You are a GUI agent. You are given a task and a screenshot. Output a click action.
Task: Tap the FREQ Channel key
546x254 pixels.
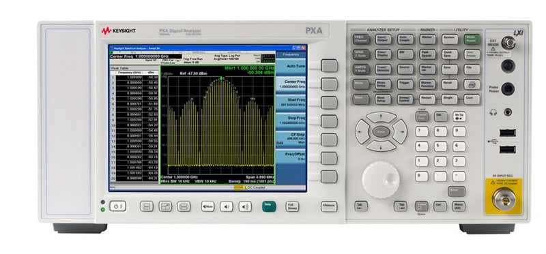point(361,39)
